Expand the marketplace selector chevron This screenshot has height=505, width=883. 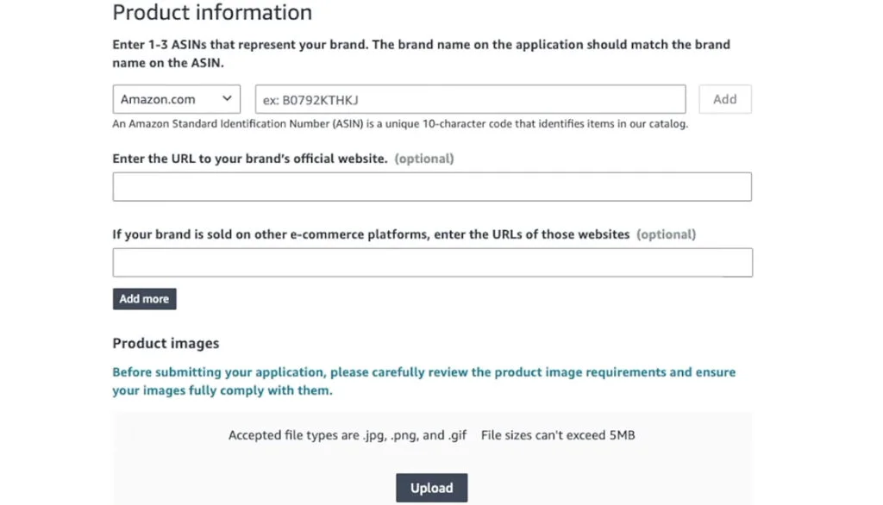[x=229, y=98]
